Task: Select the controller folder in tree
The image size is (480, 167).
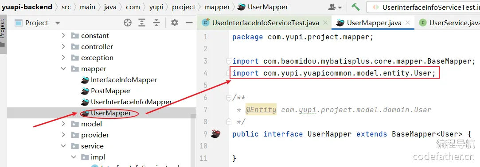Action: [x=97, y=47]
